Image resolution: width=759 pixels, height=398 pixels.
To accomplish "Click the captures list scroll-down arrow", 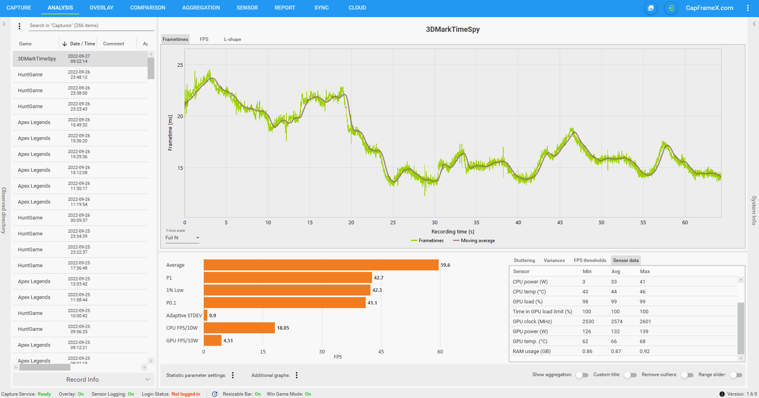I will click(151, 360).
